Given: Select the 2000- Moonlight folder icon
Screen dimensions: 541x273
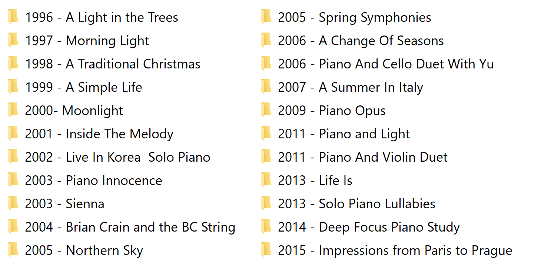Looking at the screenshot, I should pyautogui.click(x=13, y=110).
